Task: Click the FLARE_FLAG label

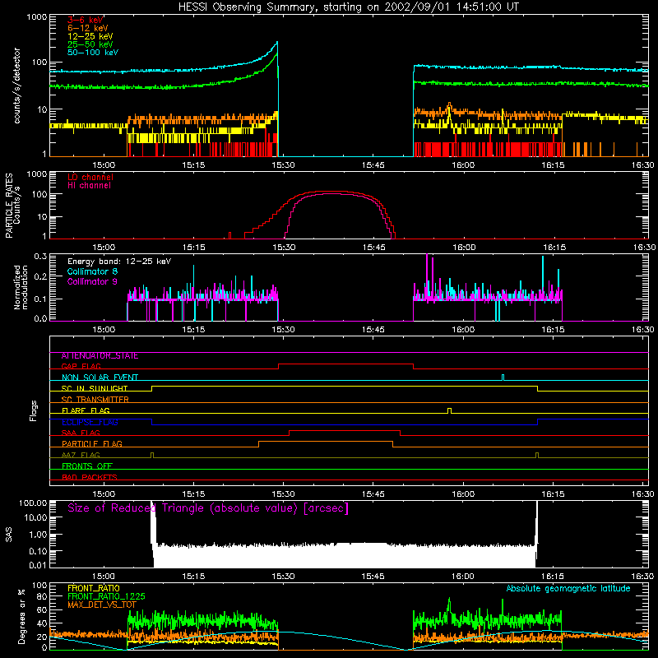Action: (86, 410)
